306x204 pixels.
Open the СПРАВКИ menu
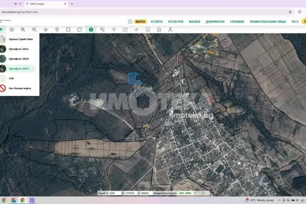(x=237, y=21)
